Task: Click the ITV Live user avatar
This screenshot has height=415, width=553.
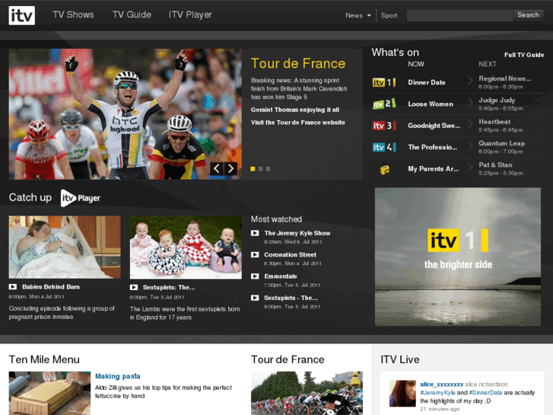Action: pos(402,394)
